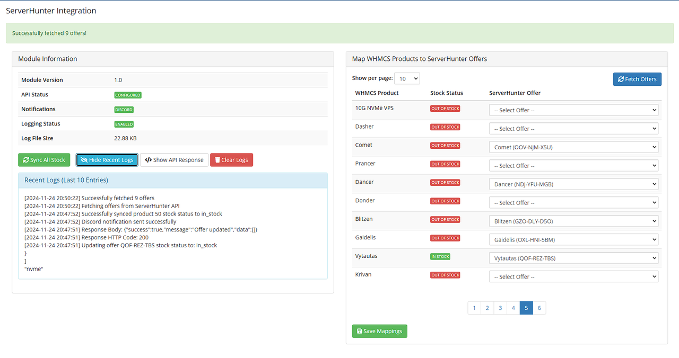Click the Discord notification sent successfully log line
Viewport: 679px width, 358px height.
[x=100, y=222]
